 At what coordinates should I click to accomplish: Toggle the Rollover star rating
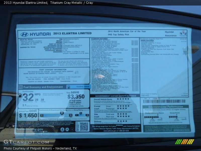click(122, 121)
